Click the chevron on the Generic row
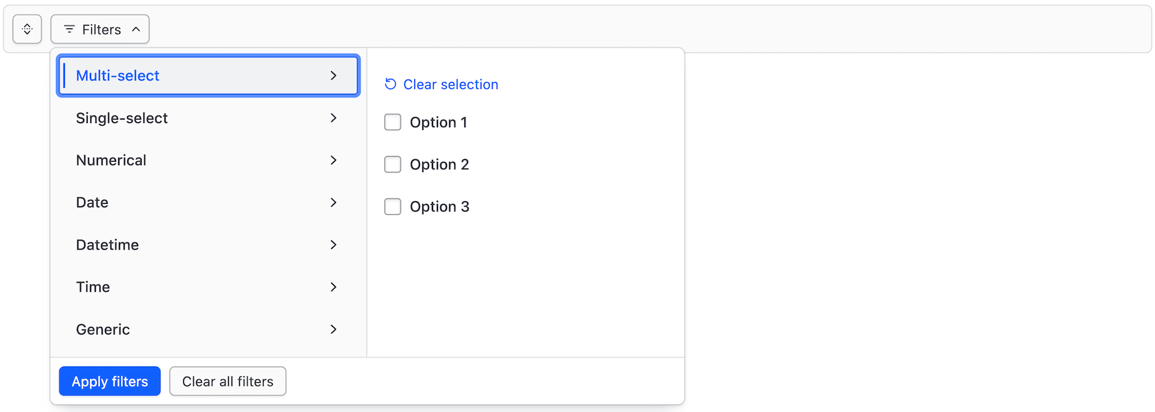This screenshot has width=1155, height=412. click(x=334, y=330)
